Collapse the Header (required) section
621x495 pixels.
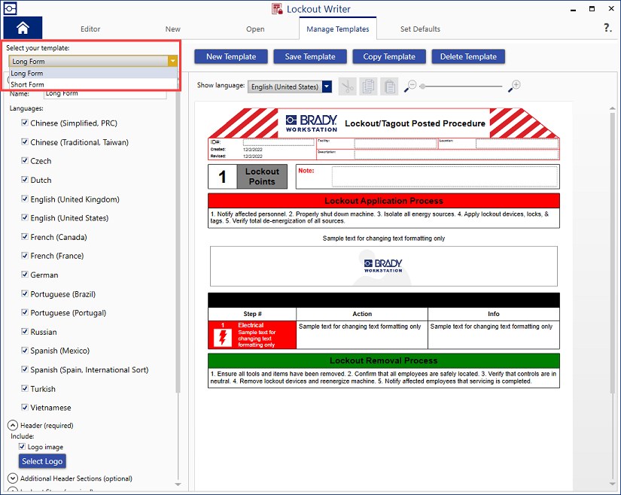pyautogui.click(x=13, y=425)
